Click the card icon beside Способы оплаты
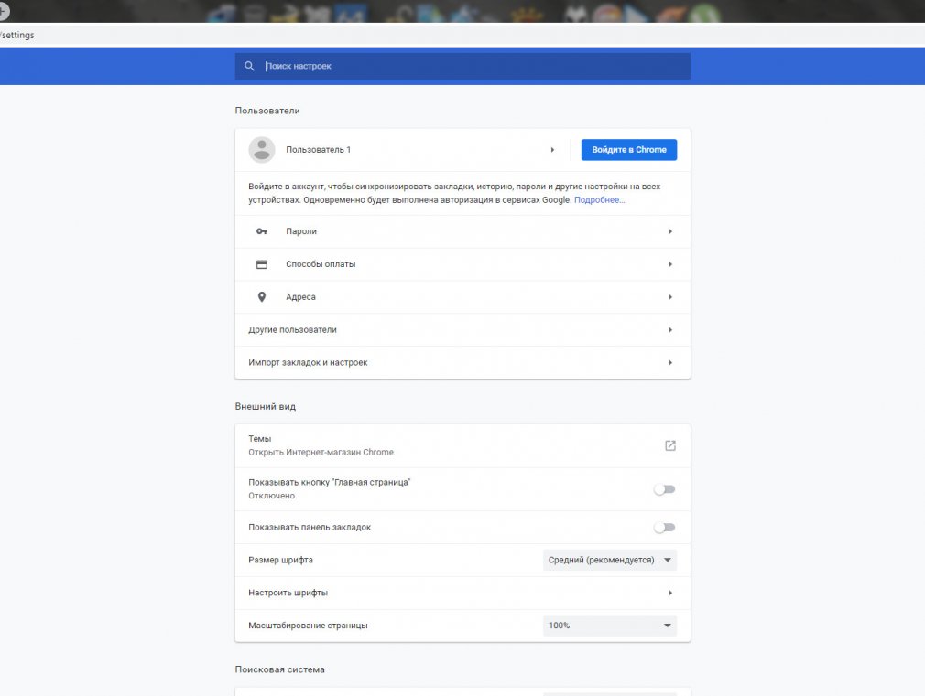The width and height of the screenshot is (925, 696). (x=262, y=264)
